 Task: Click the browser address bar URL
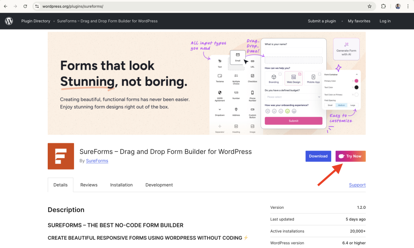click(x=73, y=6)
